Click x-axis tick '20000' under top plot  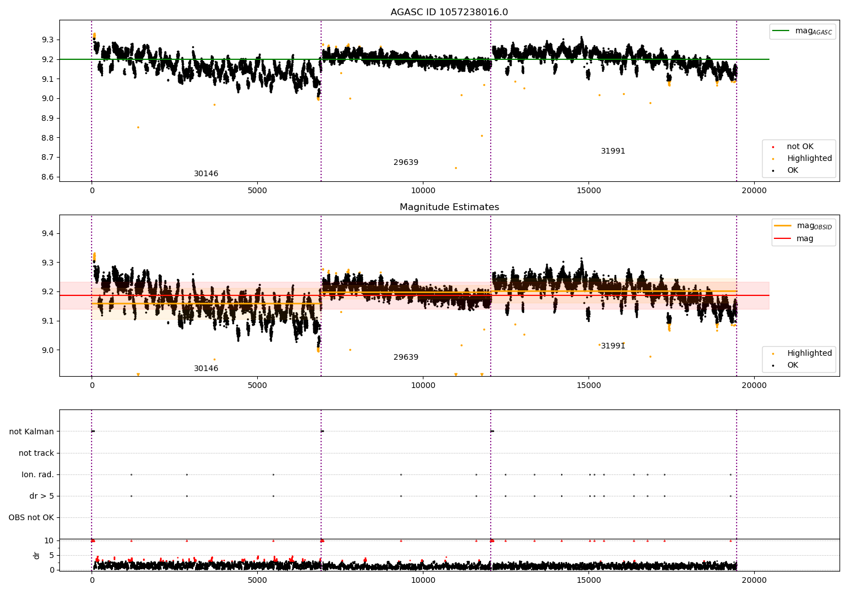pyautogui.click(x=754, y=191)
